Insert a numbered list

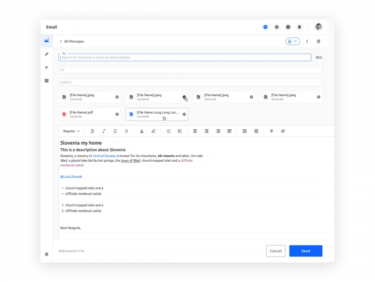(x=168, y=131)
